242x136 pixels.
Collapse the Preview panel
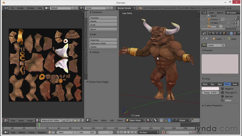(x=203, y=51)
